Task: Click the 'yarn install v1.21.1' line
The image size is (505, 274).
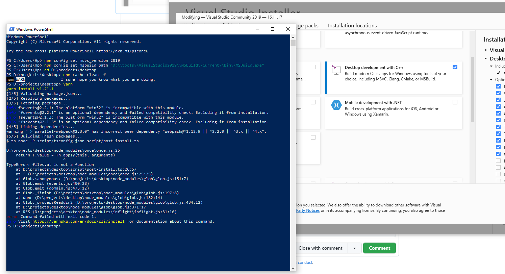Action: (x=30, y=89)
